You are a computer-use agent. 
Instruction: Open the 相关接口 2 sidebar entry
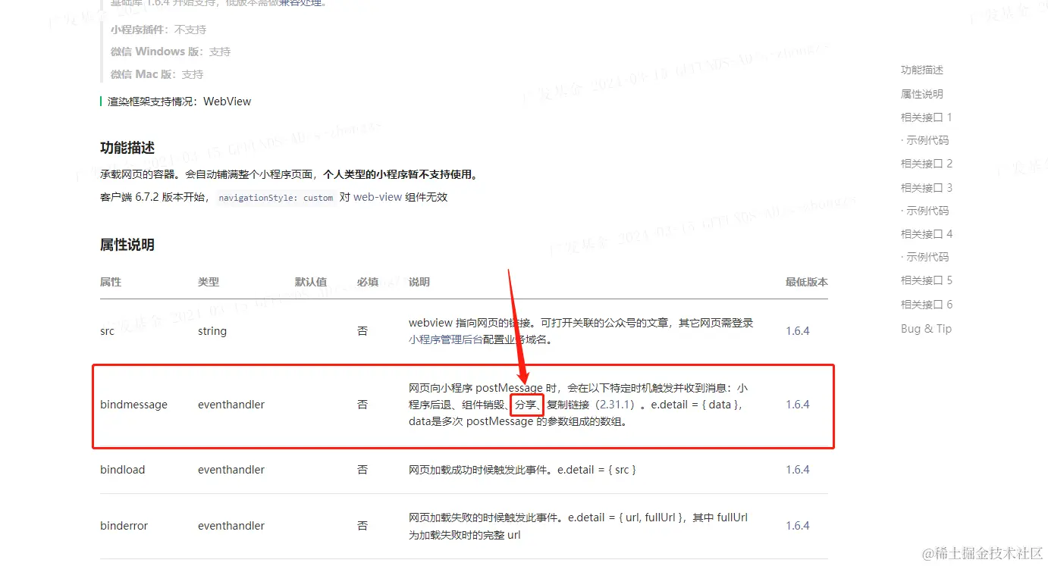pos(927,163)
